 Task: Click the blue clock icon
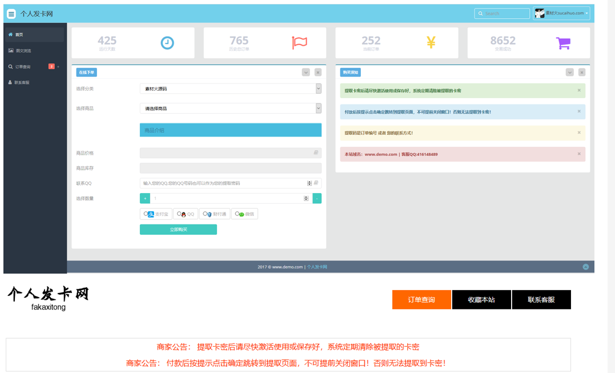tap(167, 43)
